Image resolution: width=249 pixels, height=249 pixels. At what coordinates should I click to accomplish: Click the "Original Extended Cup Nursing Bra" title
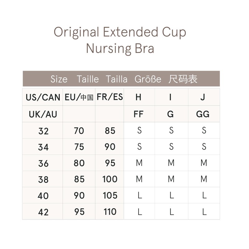tap(120, 40)
